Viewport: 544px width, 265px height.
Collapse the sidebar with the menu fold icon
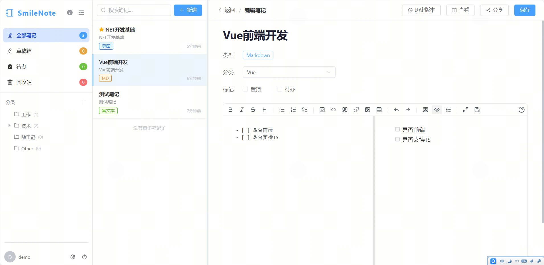(81, 13)
